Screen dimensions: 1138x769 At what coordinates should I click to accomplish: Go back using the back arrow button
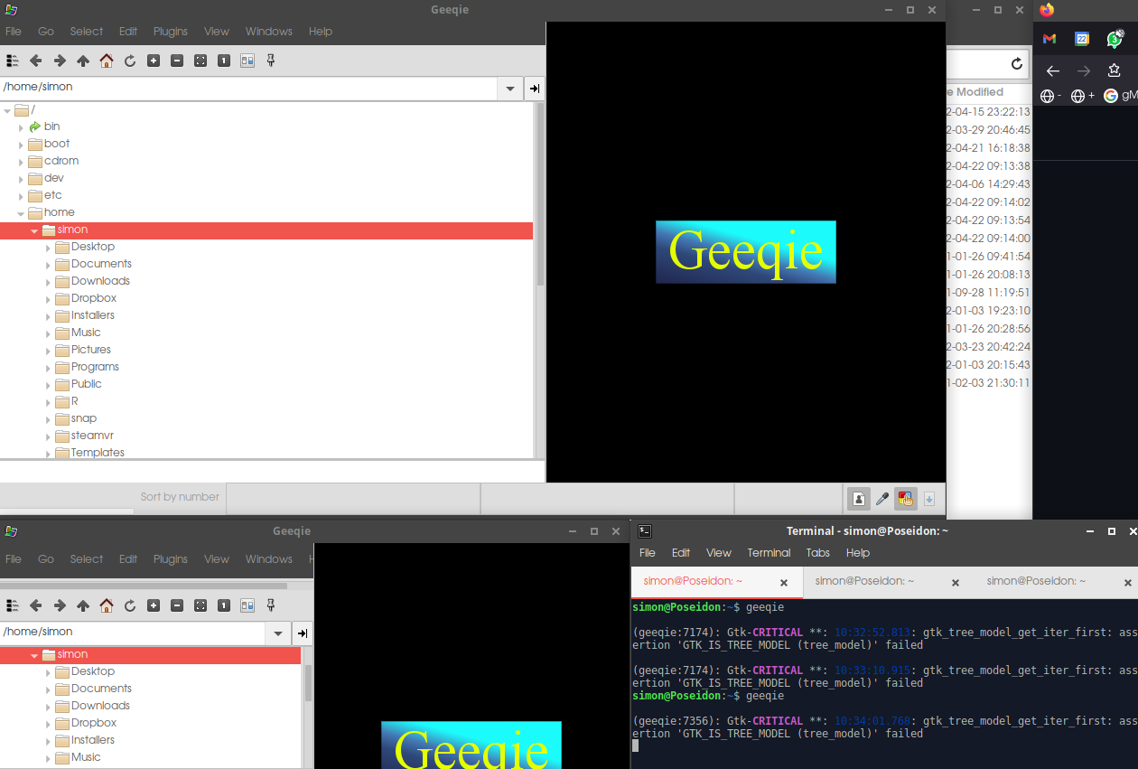coord(35,61)
